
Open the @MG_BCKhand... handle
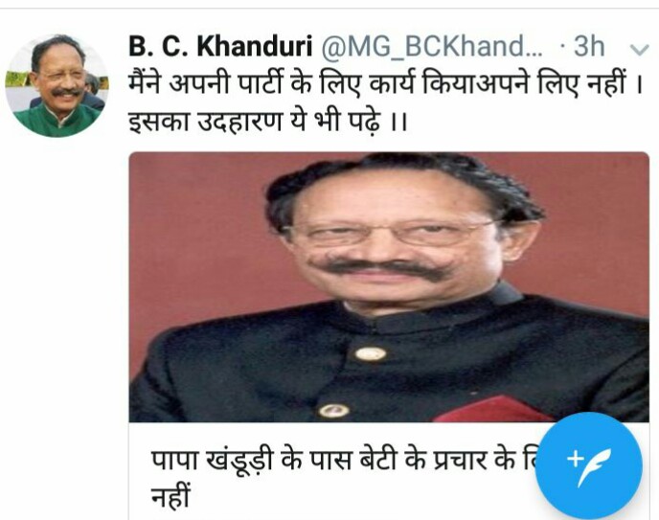pos(432,46)
